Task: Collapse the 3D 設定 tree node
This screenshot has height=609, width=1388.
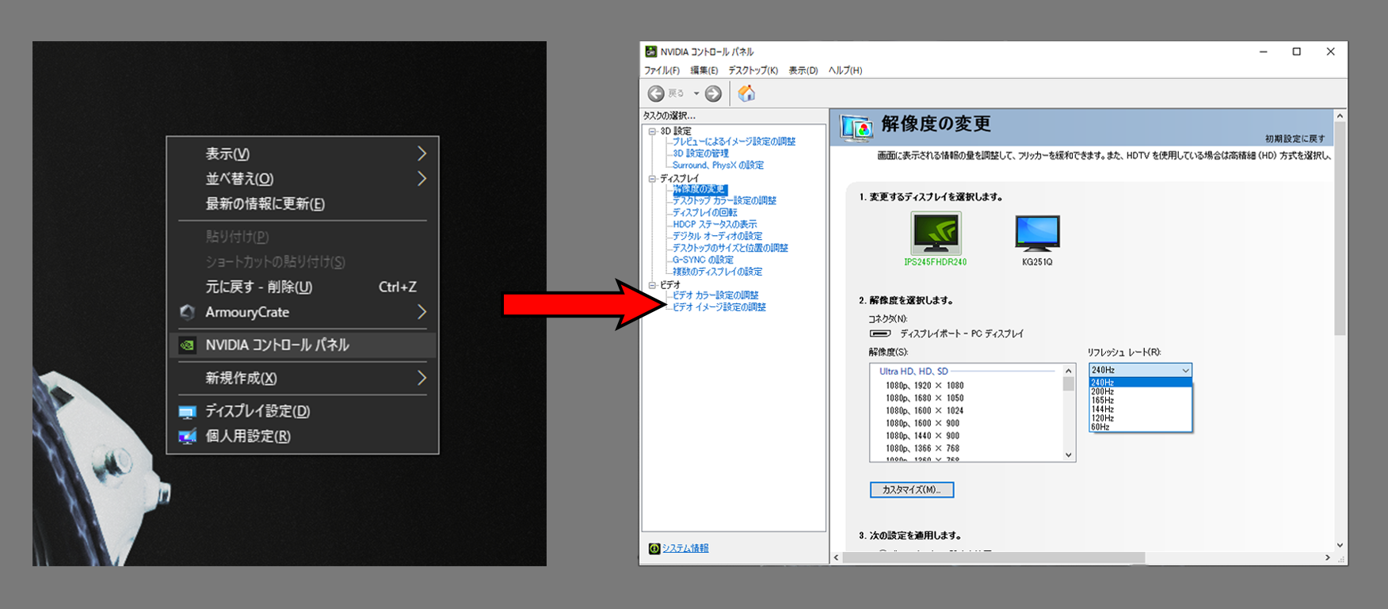Action: tap(652, 131)
